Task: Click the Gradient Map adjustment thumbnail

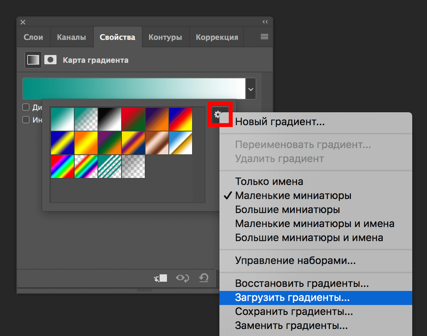Action: (33, 59)
